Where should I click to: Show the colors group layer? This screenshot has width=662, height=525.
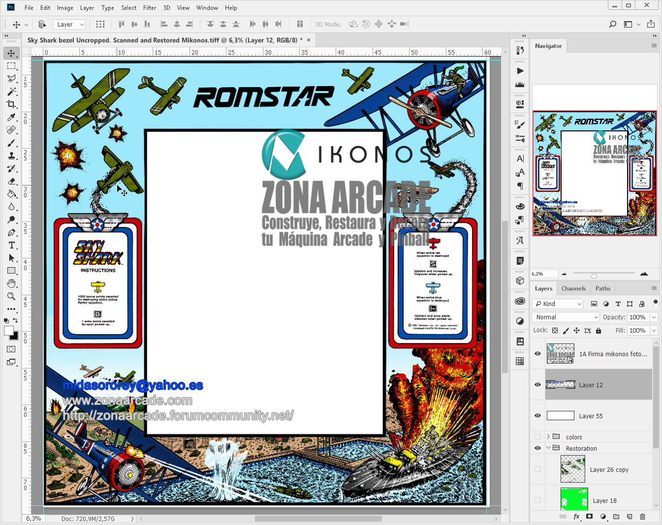click(537, 437)
